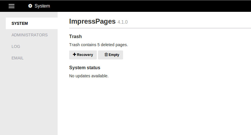This screenshot has width=251, height=135.
Task: Click the Trash section heading
Action: click(76, 37)
